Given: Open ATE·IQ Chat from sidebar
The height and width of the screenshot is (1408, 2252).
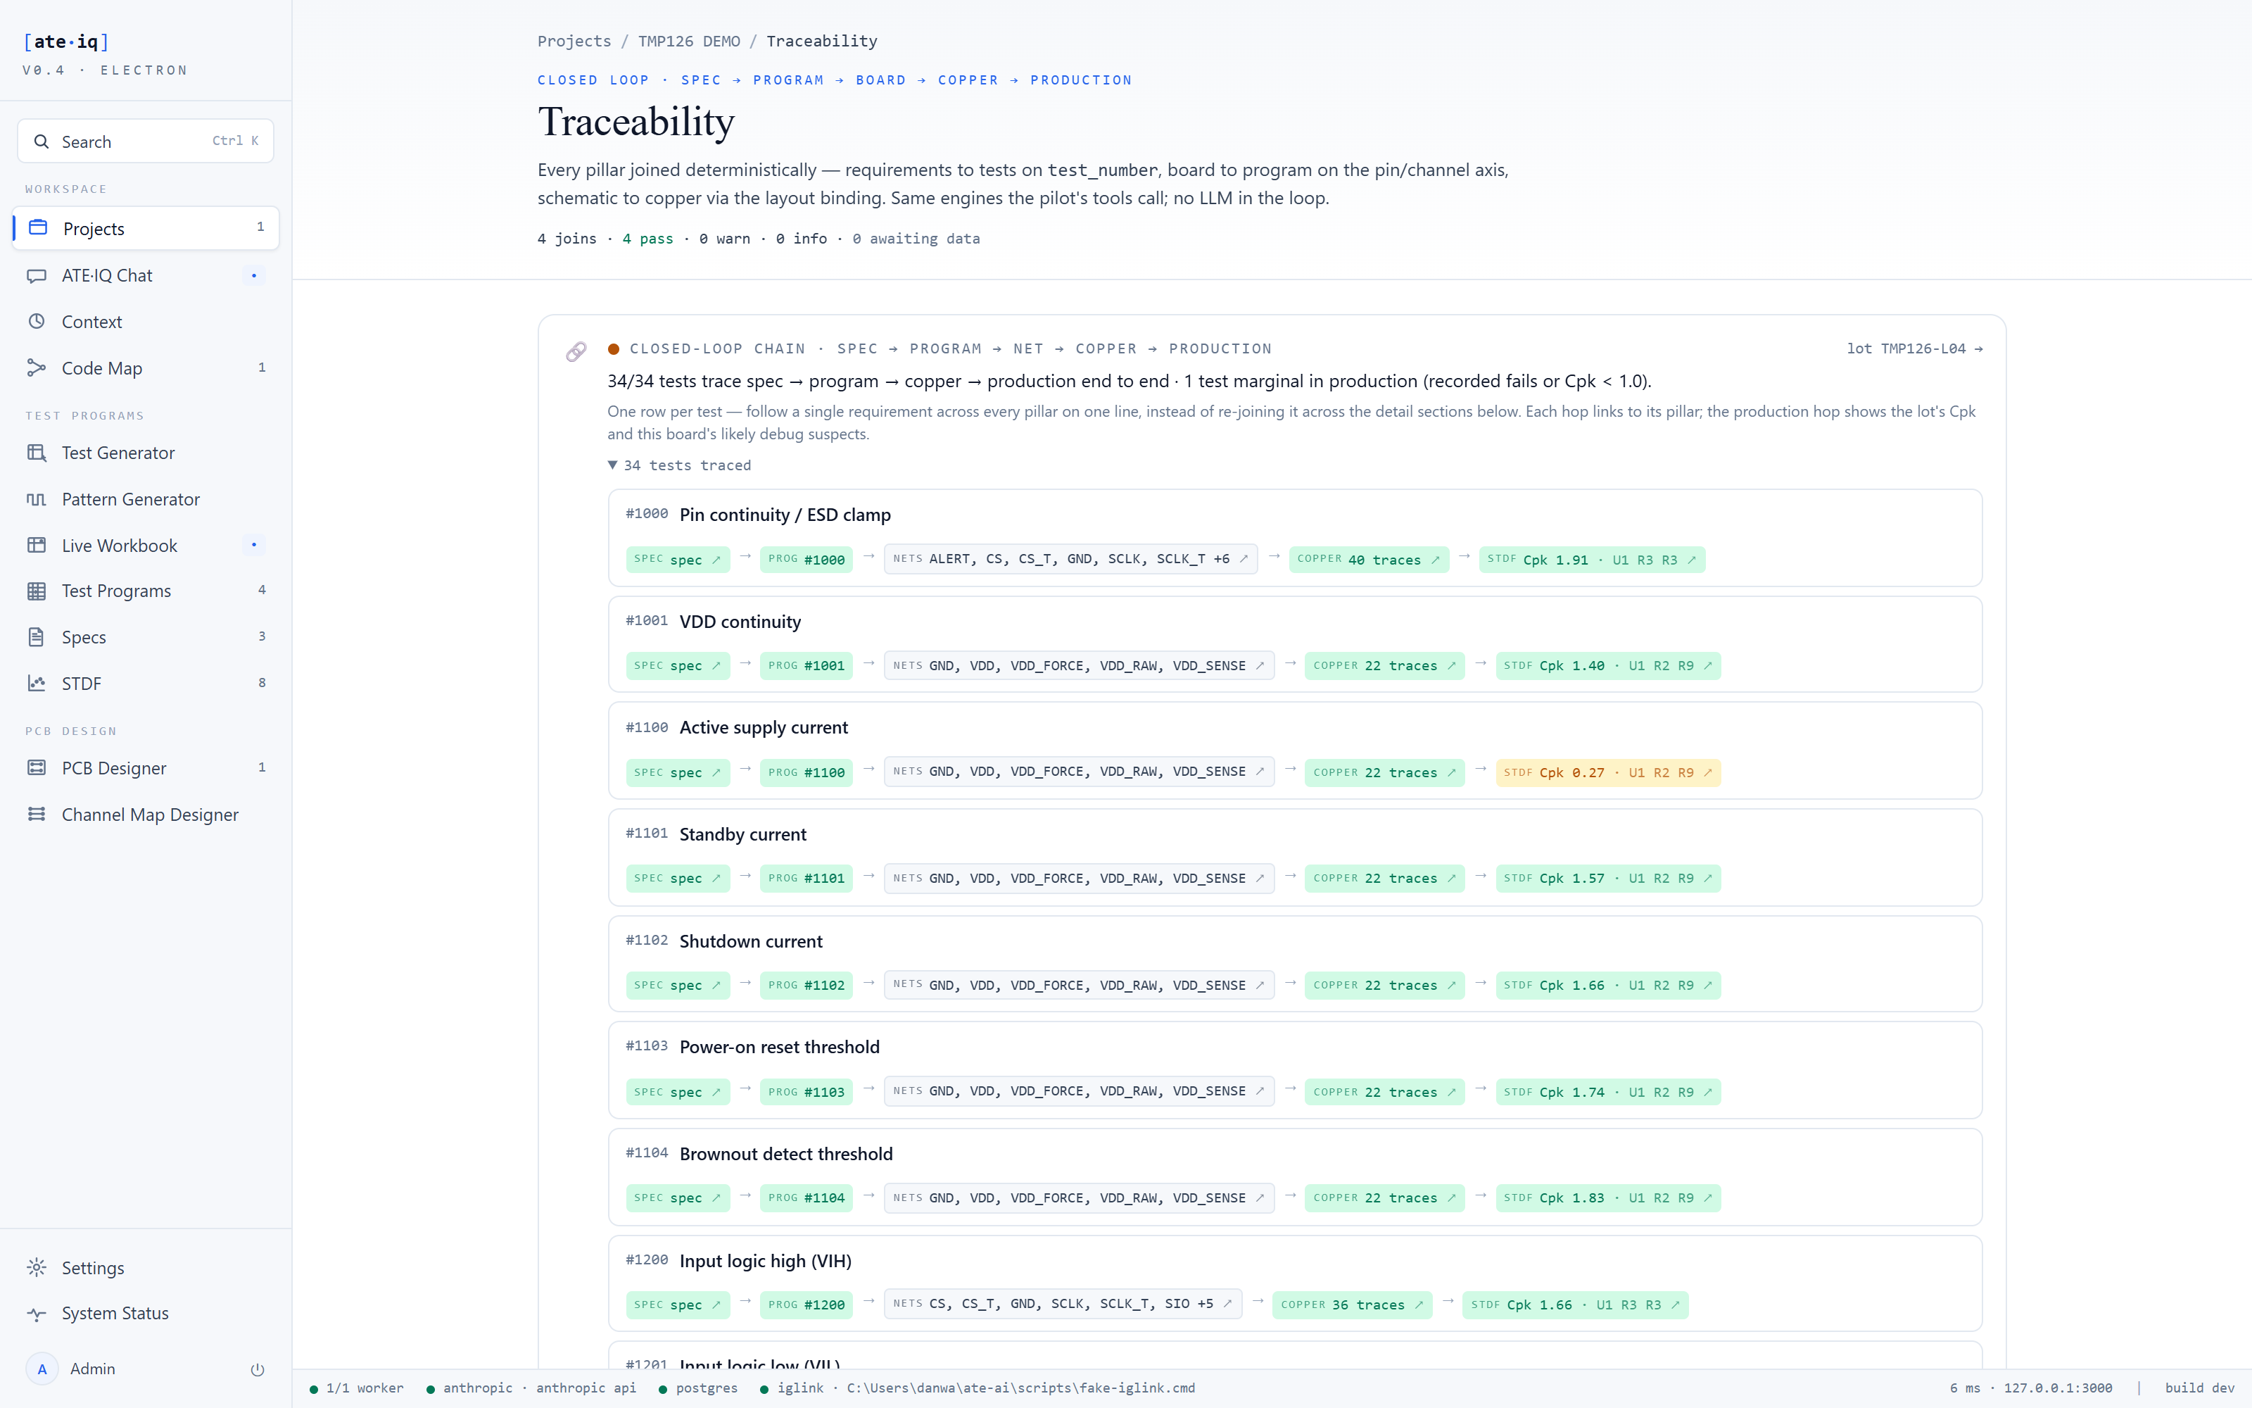Looking at the screenshot, I should [x=146, y=276].
